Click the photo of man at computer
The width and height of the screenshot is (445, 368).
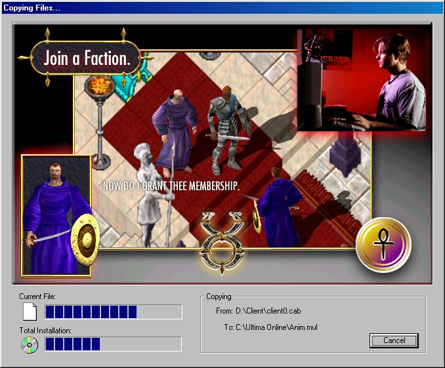coord(362,80)
